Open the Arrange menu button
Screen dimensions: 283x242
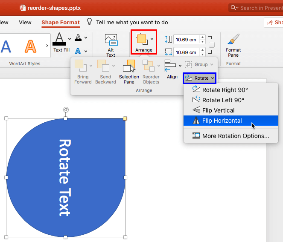tap(143, 42)
